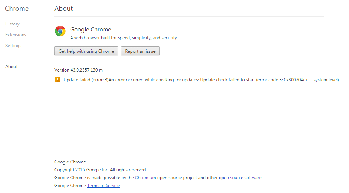
Task: Click the orange update warning icon
Action: (57, 79)
